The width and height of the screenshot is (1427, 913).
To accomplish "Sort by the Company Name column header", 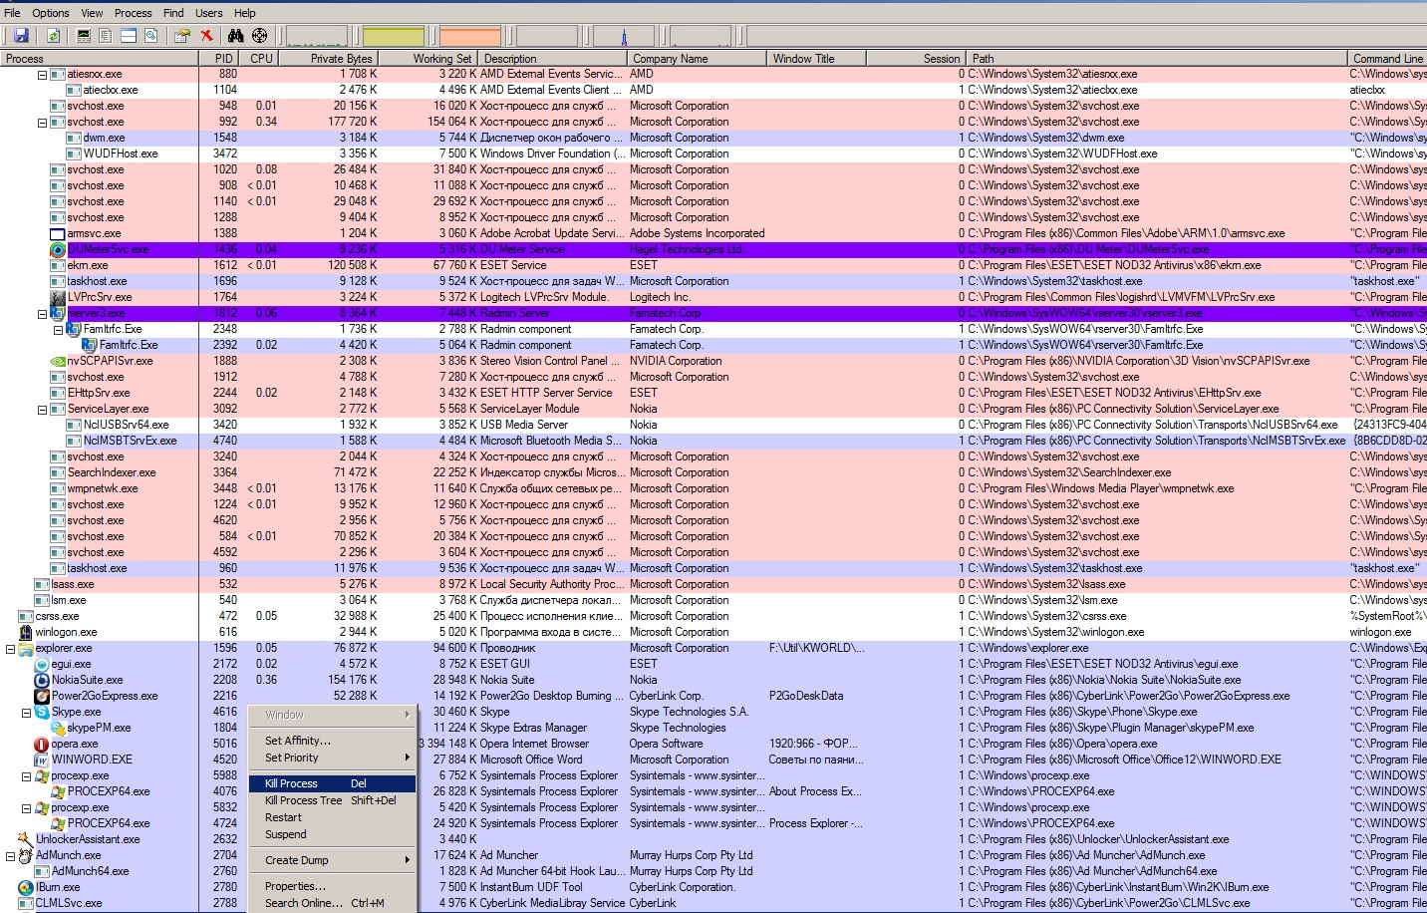I will point(697,59).
